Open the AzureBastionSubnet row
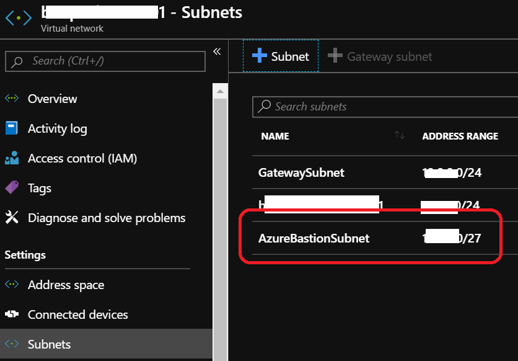This screenshot has width=518, height=361. point(314,238)
